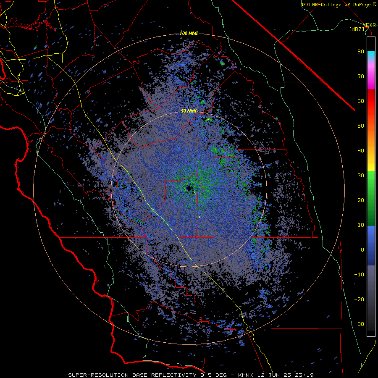
Task: Click the 30 value on the dBZ scale
Action: [x=361, y=176]
